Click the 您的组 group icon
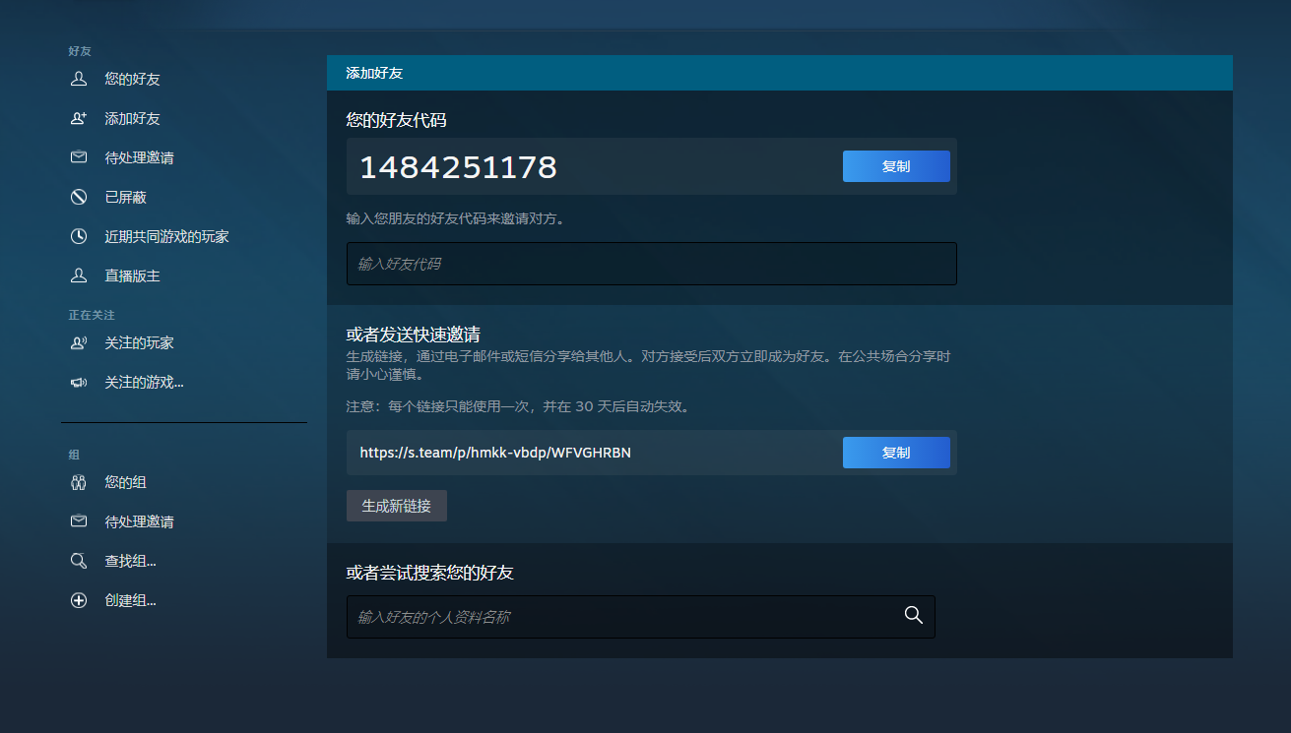Screen dimensions: 1291x733 79,482
